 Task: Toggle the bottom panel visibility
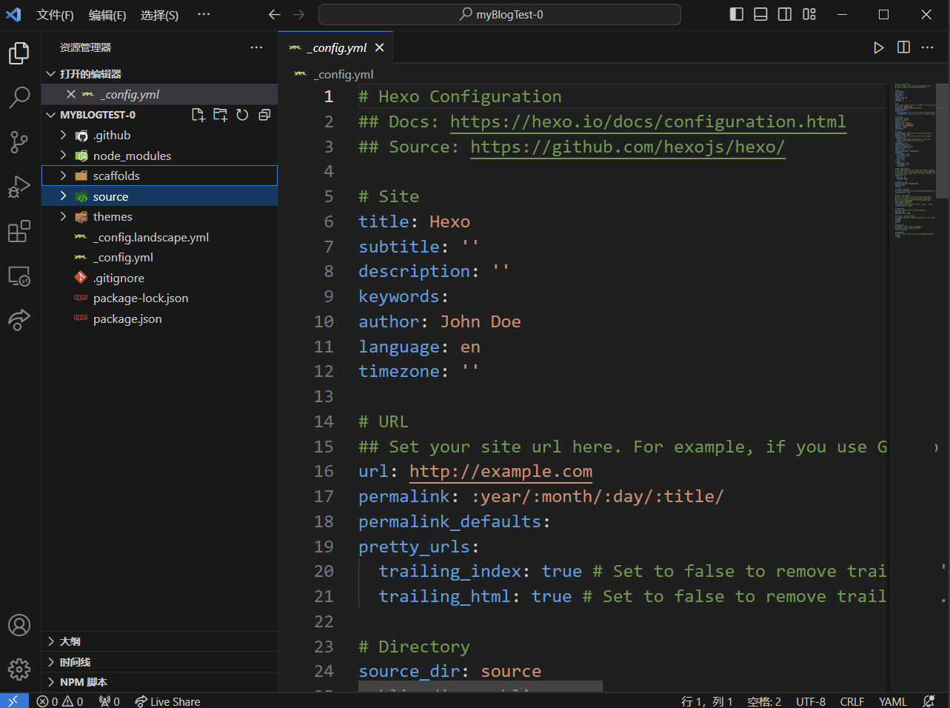click(x=760, y=14)
